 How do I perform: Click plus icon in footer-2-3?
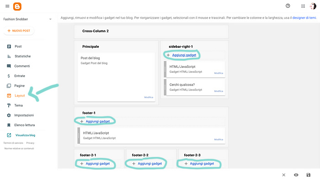(x=186, y=164)
